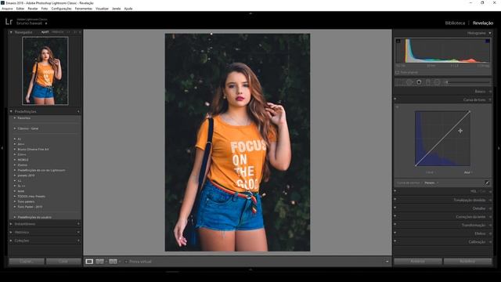Toggle shadow clipping indicator in histogram
The height and width of the screenshot is (282, 501).
[398, 41]
